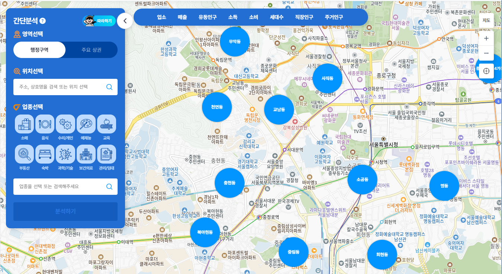Pick the 보건의료 healthcare category icon
Screen dimensions: 502x274
86,154
